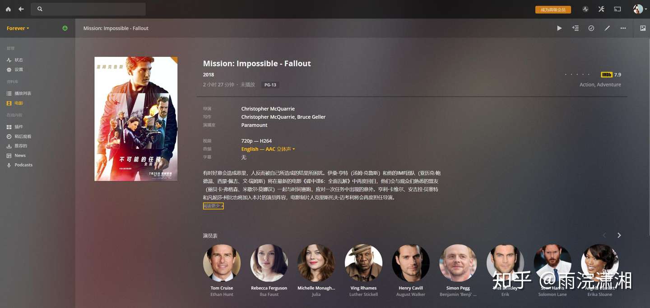Click the cast to device icon

coord(617,9)
